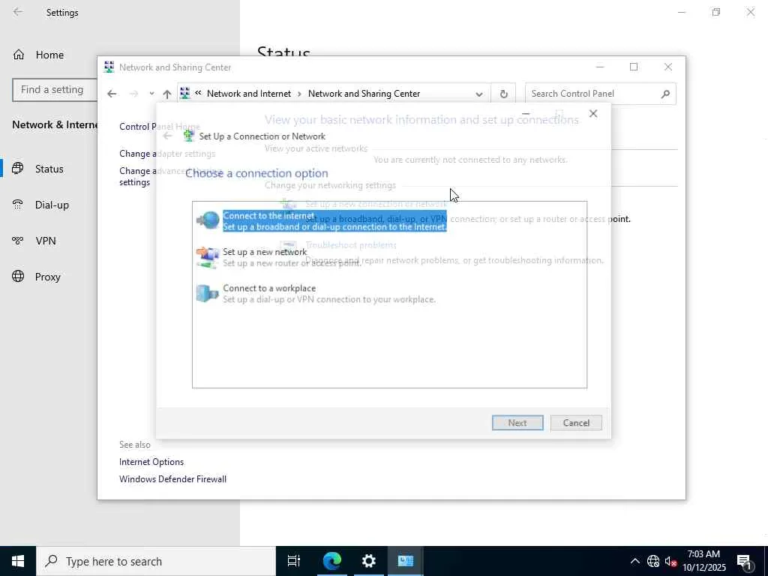This screenshot has height=576, width=768.
Task: Expand the address bar history dropdown
Action: click(x=479, y=94)
